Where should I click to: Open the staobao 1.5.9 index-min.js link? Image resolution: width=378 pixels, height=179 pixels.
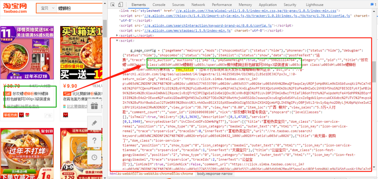point(188,31)
